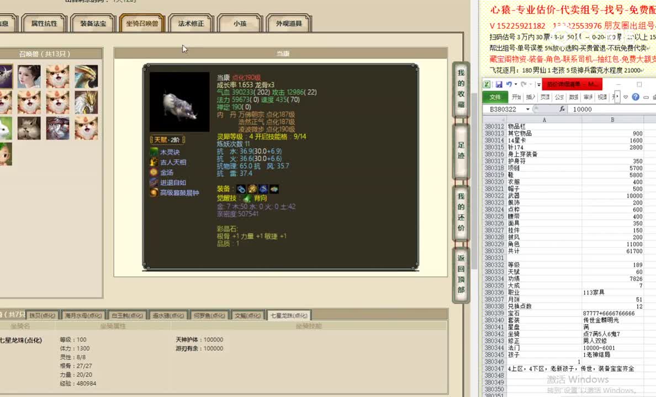Image resolution: width=656 pixels, height=397 pixels.
Task: Click the Redo arrow in Excel
Action: (523, 84)
